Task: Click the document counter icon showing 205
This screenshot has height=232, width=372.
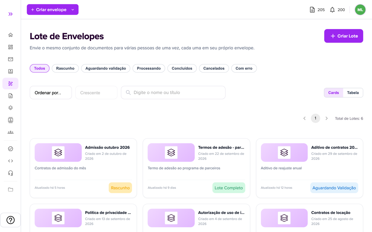Action: coord(312,10)
